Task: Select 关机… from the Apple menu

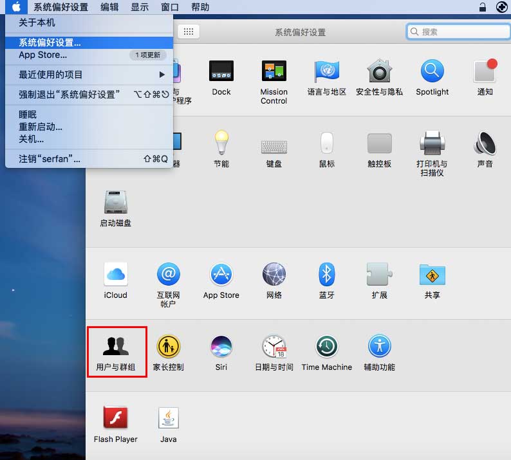Action: [x=89, y=139]
